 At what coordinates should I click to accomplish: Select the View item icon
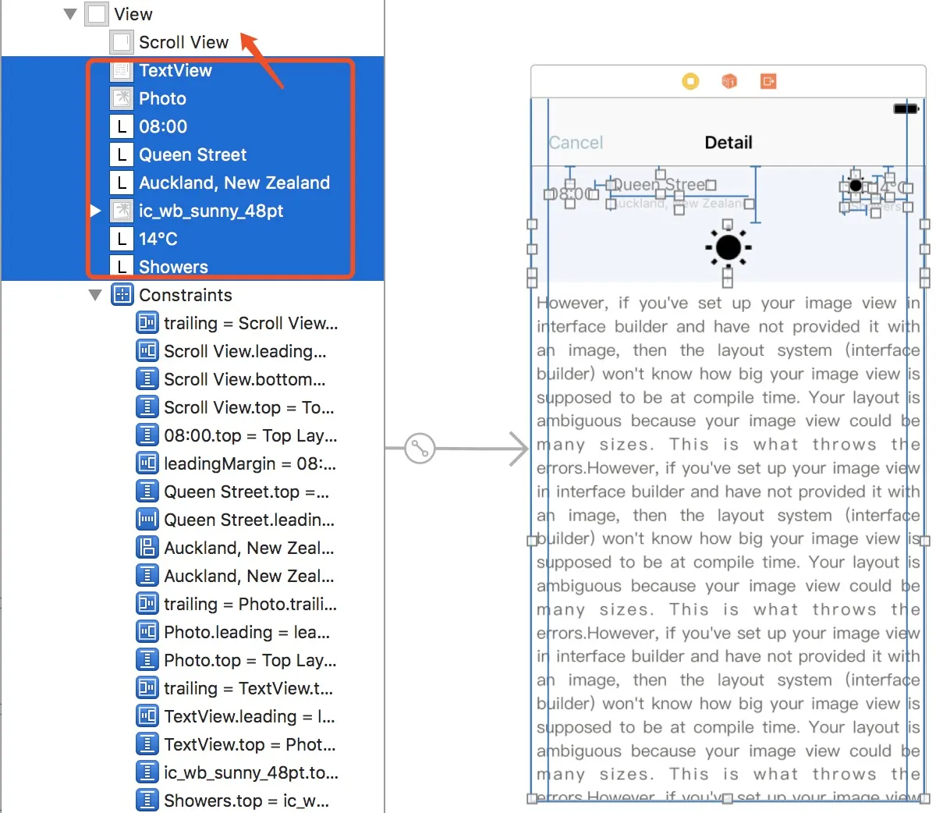click(97, 14)
